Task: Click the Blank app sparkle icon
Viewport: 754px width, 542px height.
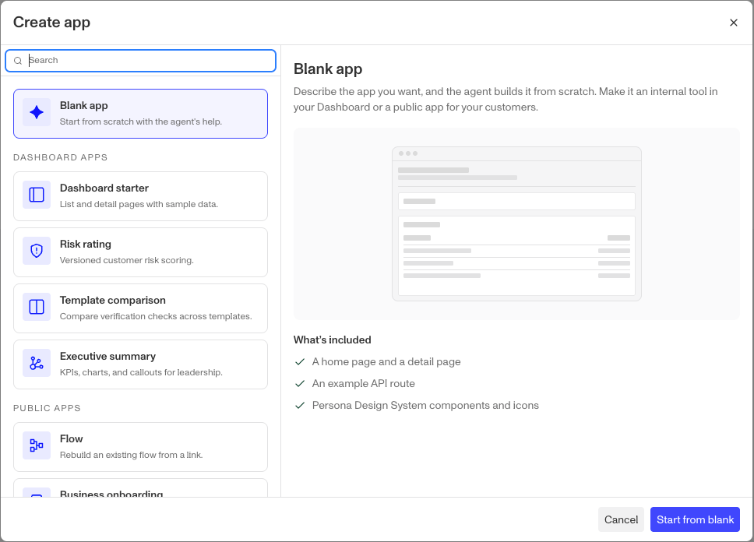Action: (37, 113)
